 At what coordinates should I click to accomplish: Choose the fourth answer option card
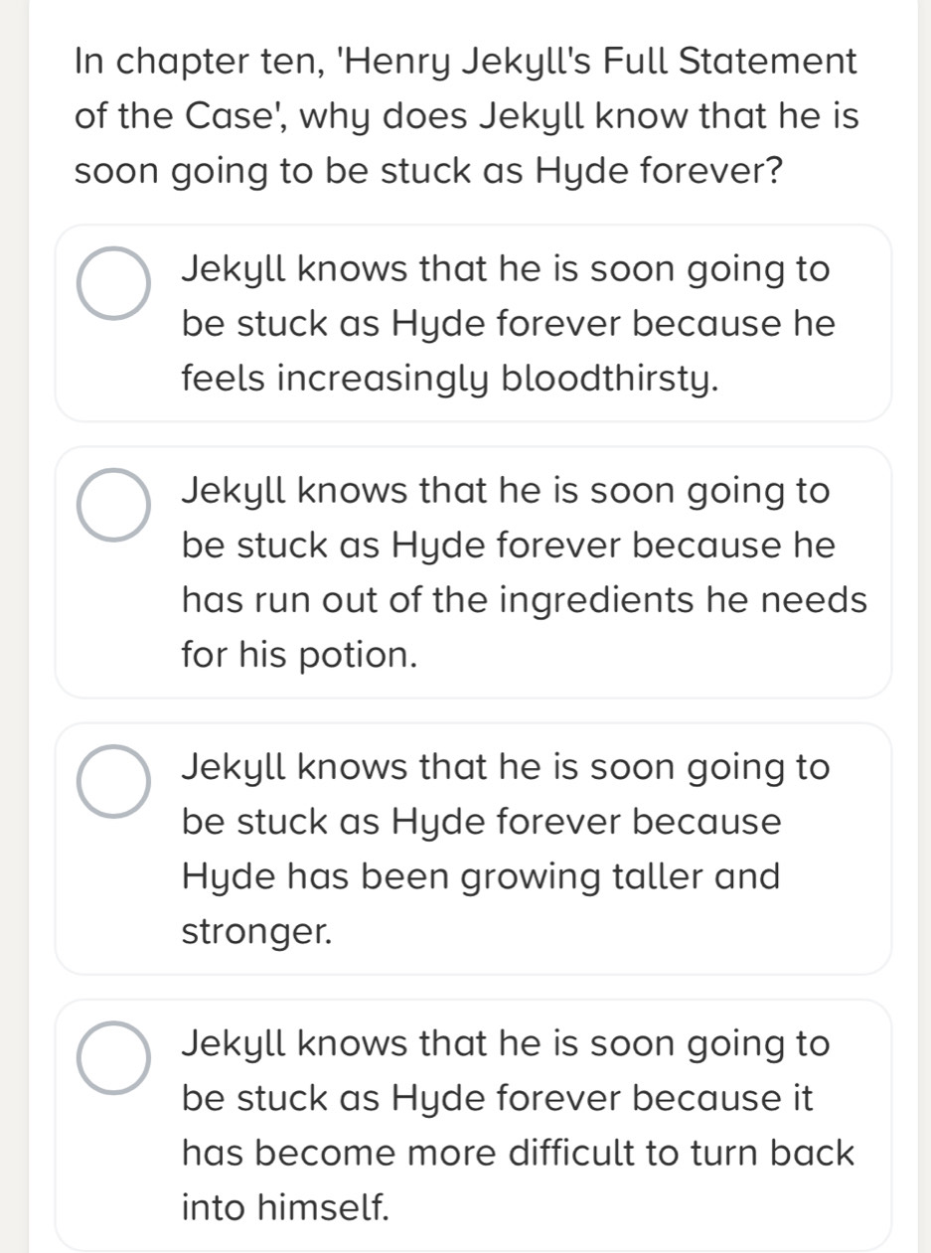coord(473,1125)
